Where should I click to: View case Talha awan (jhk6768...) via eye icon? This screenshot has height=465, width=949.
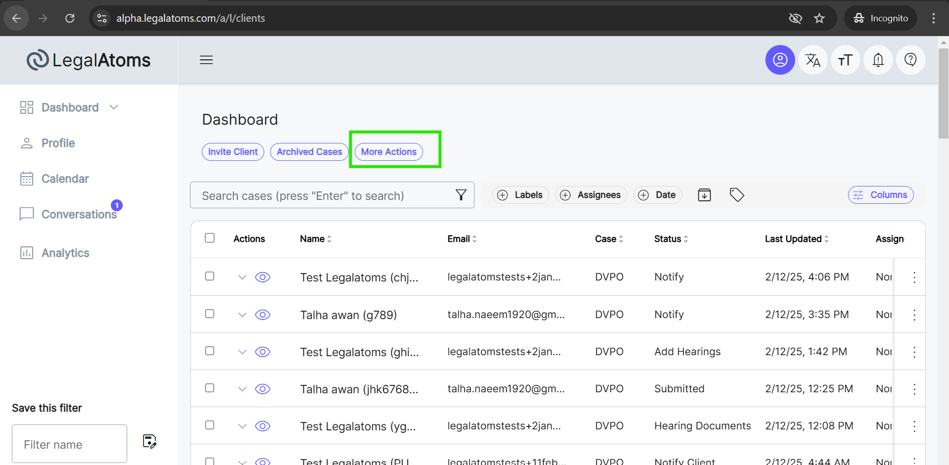(263, 389)
